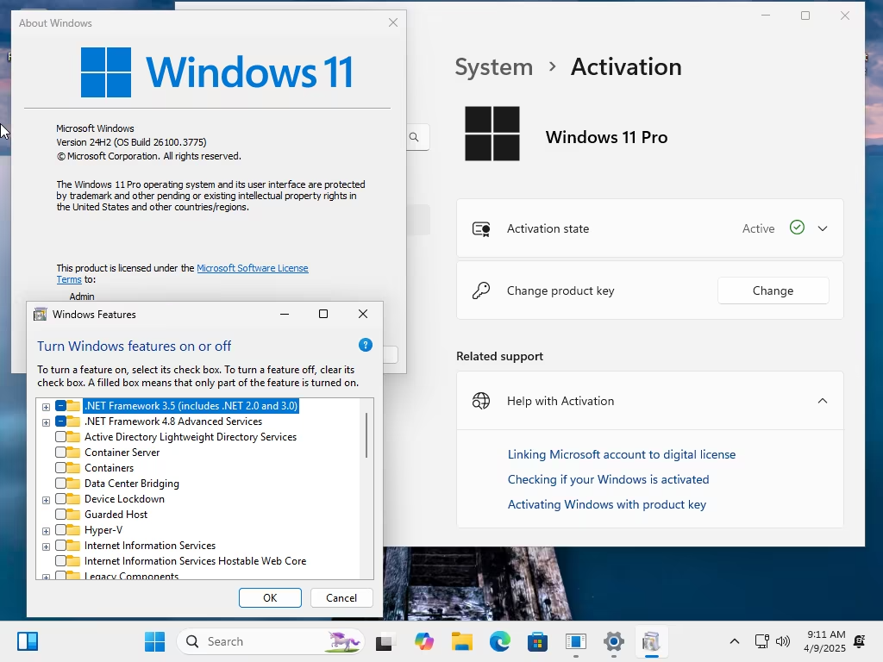This screenshot has width=883, height=662.
Task: Enable Active Directory Lightweight Directory Services
Action: 61,436
